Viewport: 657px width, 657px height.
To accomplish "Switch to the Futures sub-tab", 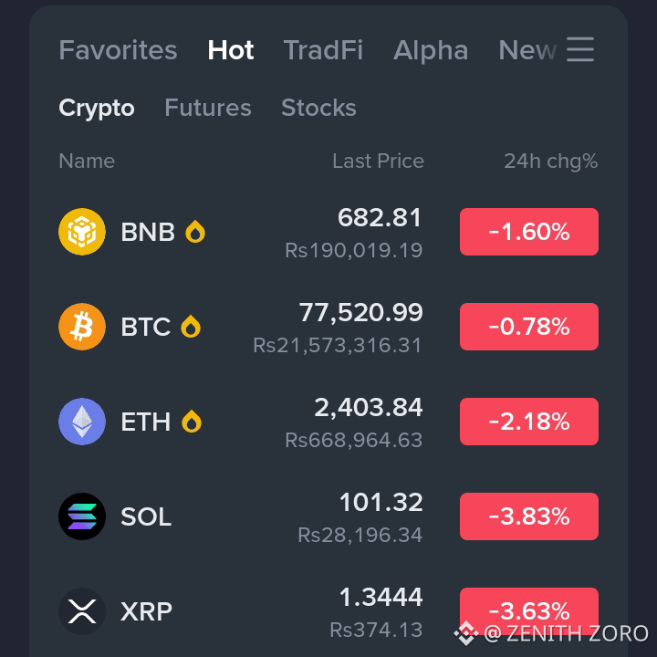I will pos(208,108).
